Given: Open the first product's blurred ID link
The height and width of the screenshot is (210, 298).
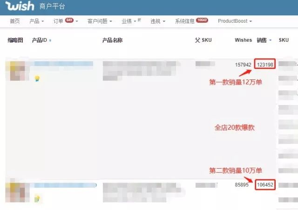Looking at the screenshot, I should click(x=64, y=64).
